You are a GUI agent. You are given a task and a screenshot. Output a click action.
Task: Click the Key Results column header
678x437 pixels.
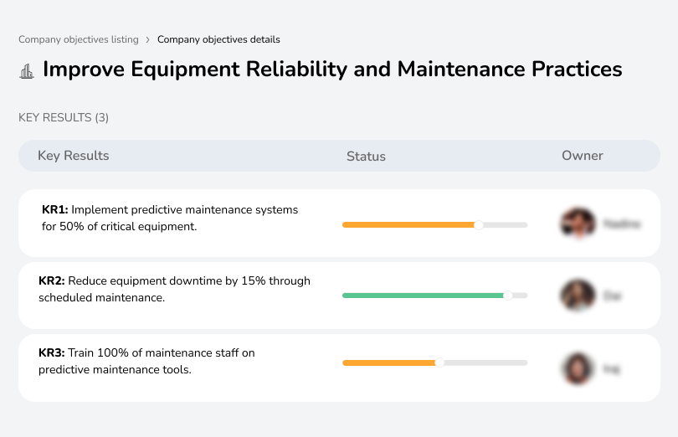tap(73, 156)
